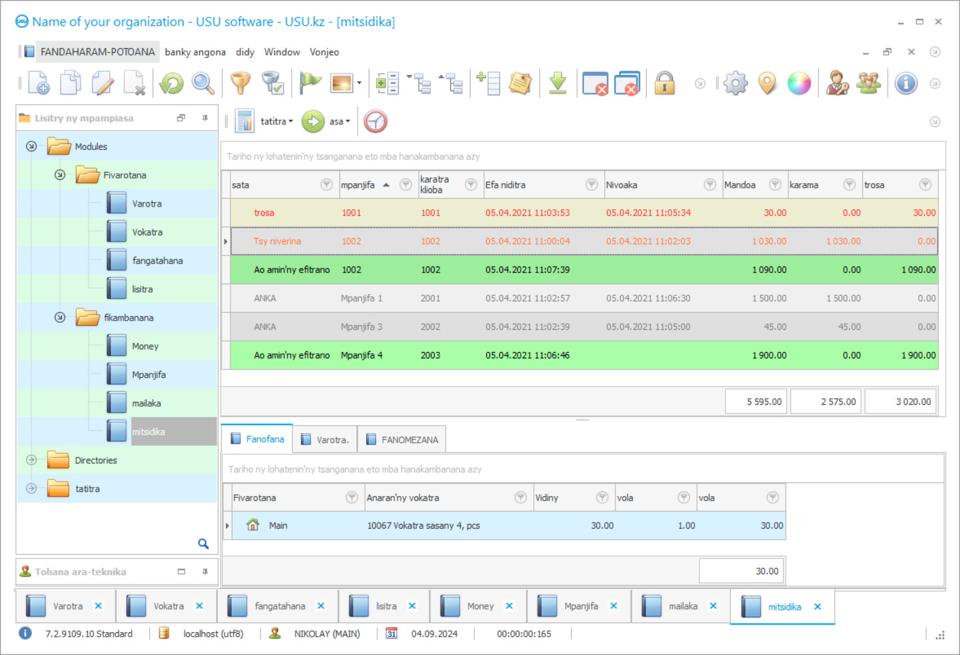Open the Edit record pencil icon
Viewport: 960px width, 655px height.
(x=102, y=83)
